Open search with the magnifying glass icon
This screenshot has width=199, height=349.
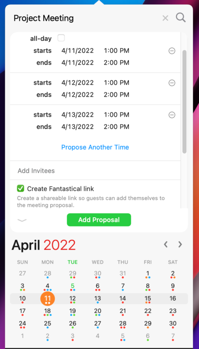point(181,17)
